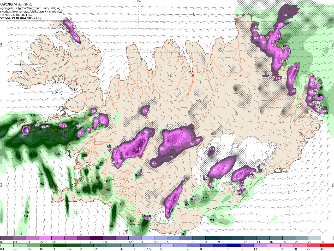Click the '15W' longitude label
This screenshot has width=334, height=251.
pyautogui.click(x=276, y=1)
